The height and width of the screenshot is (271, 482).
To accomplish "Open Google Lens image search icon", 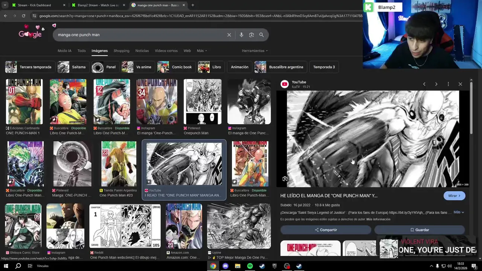I will (x=252, y=35).
